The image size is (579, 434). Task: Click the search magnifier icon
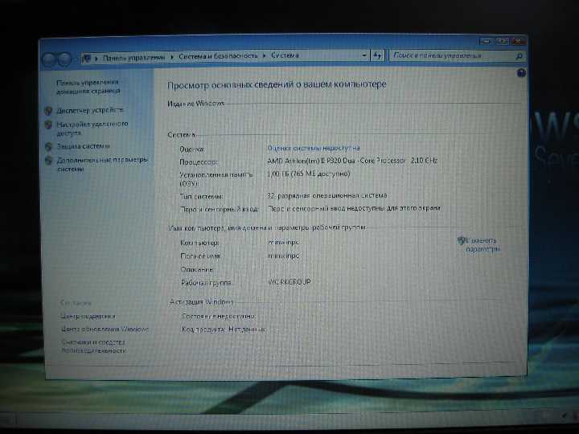pyautogui.click(x=519, y=56)
